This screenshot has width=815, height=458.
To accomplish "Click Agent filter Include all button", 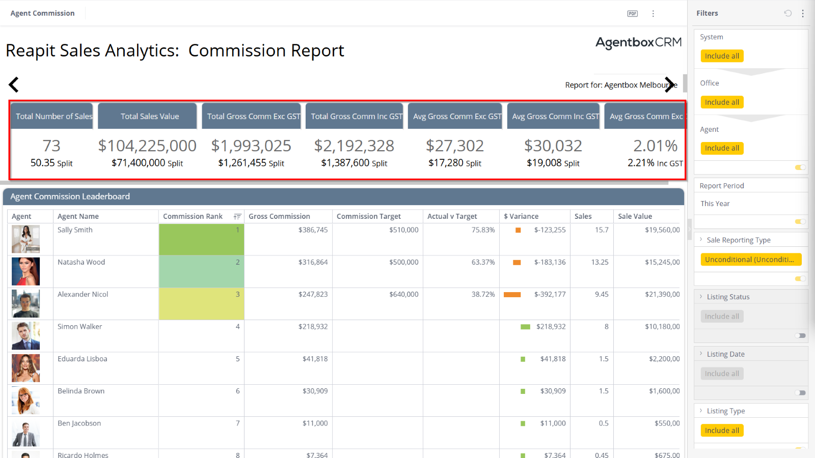I will [722, 148].
